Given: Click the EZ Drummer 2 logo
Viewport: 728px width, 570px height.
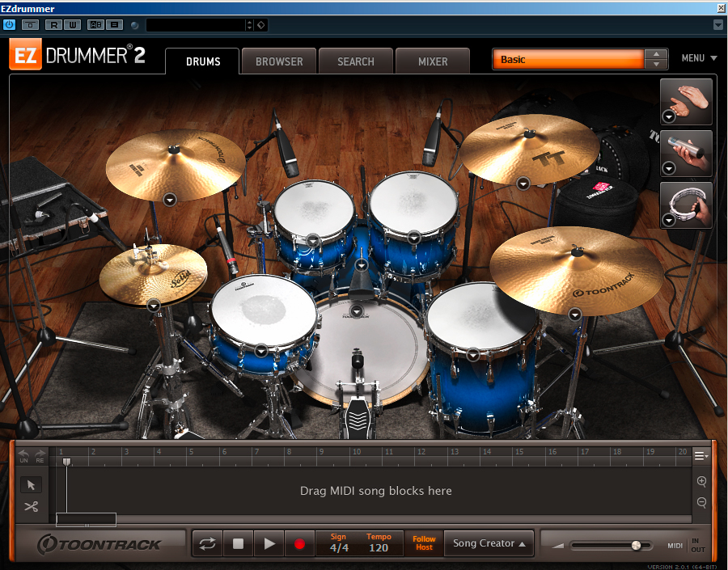Looking at the screenshot, I should (x=77, y=55).
